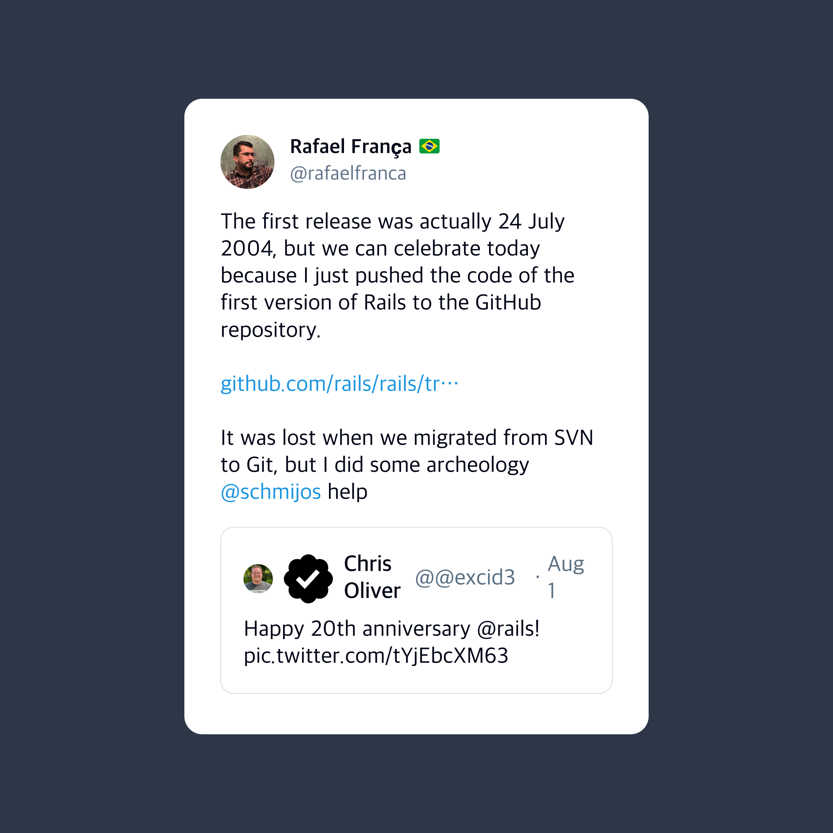Click the Brazil flag emoji
Screen dimensions: 833x833
[429, 146]
